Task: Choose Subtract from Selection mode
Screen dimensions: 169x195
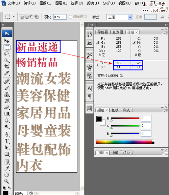Action: 31,17
